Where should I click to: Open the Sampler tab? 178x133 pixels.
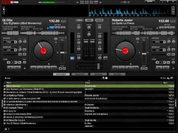(x=80, y=74)
